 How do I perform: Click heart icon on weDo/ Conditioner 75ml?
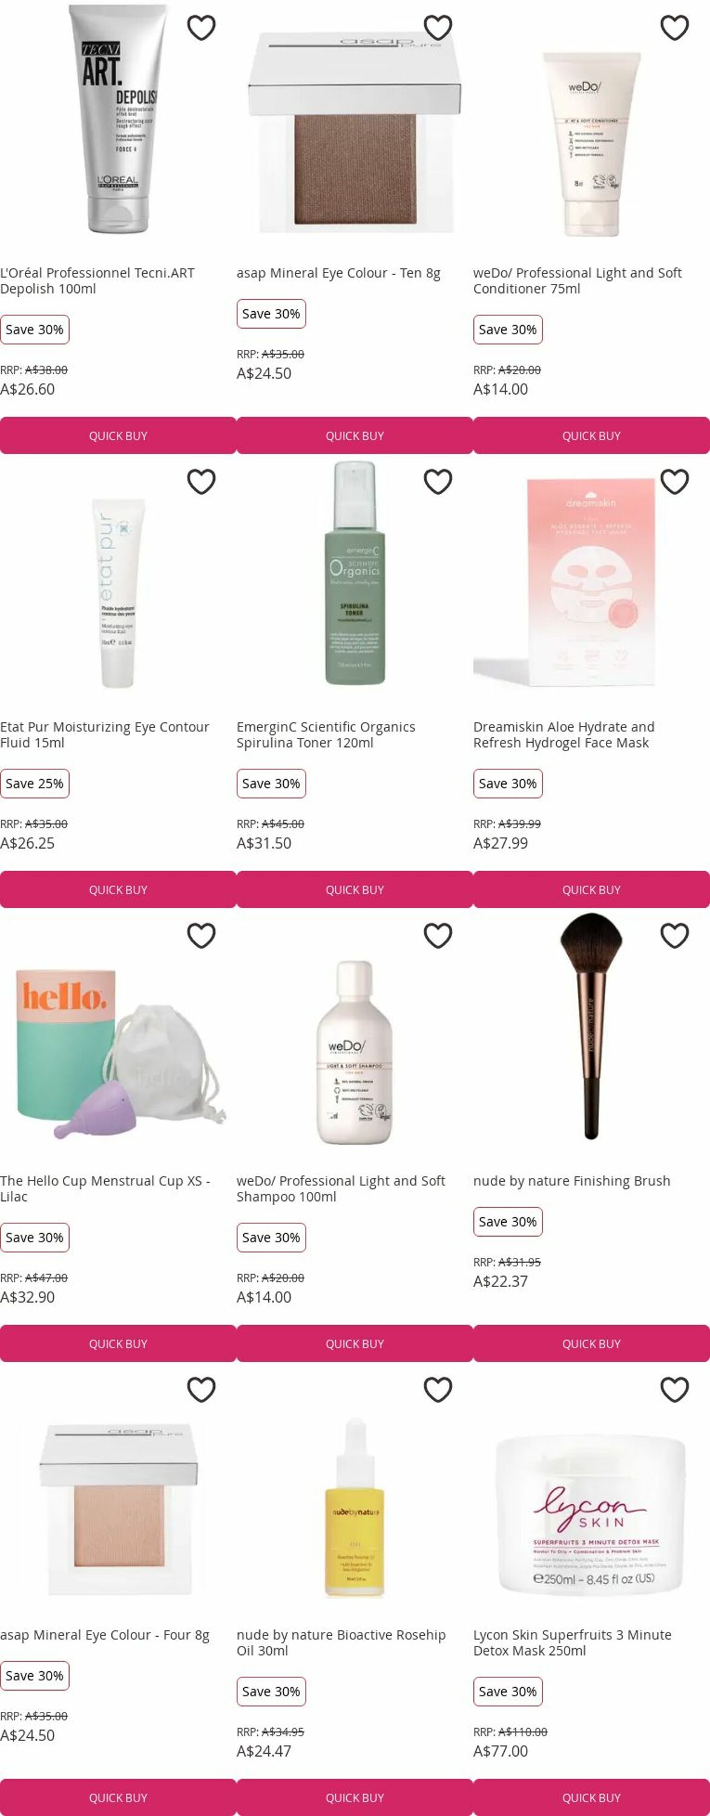tap(675, 28)
